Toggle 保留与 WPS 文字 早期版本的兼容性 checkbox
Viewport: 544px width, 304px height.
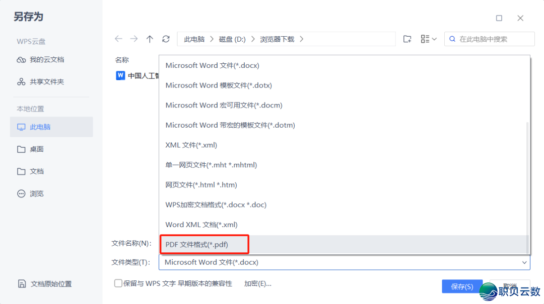tap(118, 283)
